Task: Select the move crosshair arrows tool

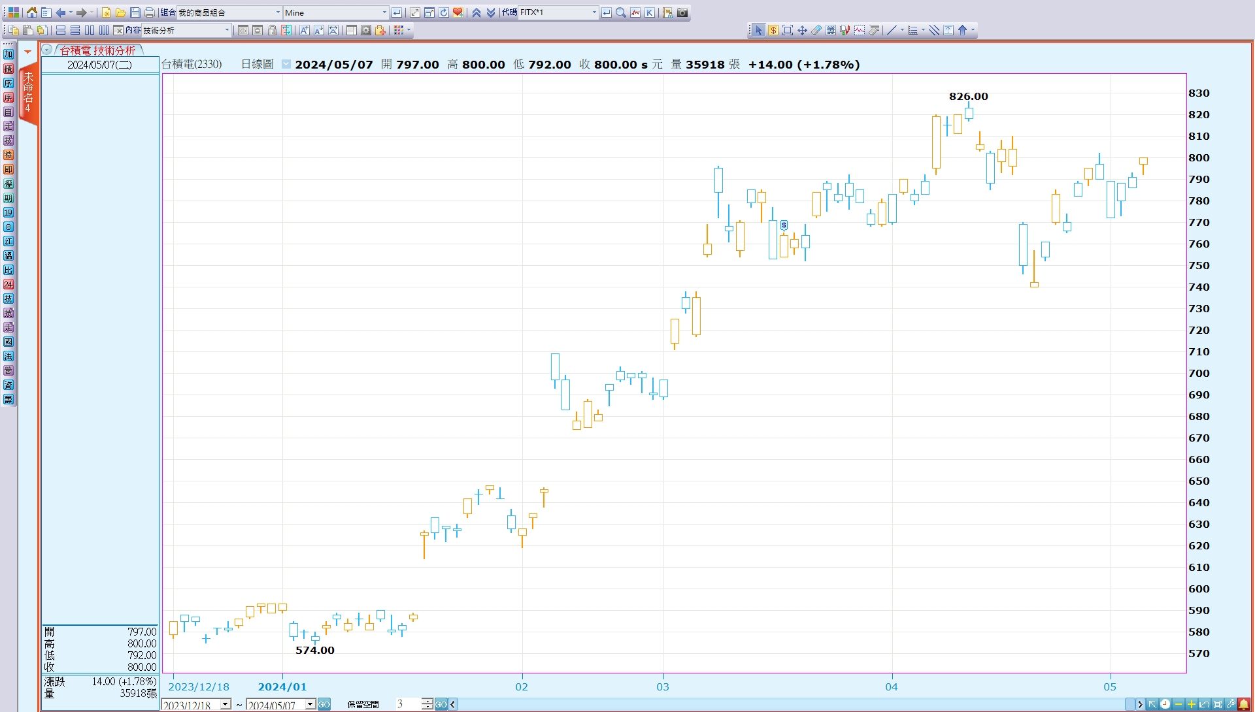Action: 802,30
